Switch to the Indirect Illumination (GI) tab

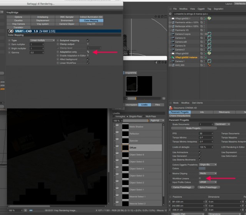pyautogui.click(x=91, y=17)
